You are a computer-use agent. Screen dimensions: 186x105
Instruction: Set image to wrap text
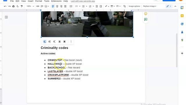[x=50, y=41]
